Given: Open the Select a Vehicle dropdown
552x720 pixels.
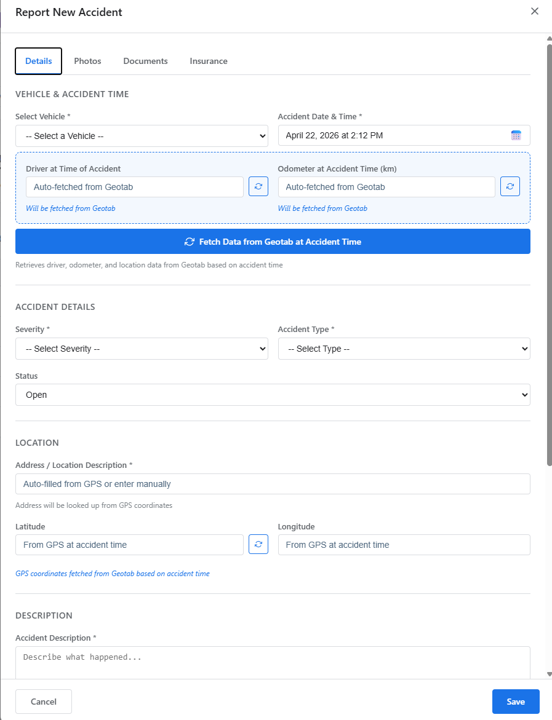Looking at the screenshot, I should [x=142, y=136].
